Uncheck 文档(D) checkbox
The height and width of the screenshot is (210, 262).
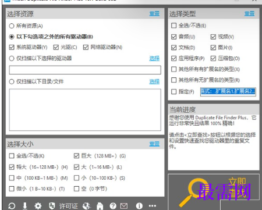point(174,48)
